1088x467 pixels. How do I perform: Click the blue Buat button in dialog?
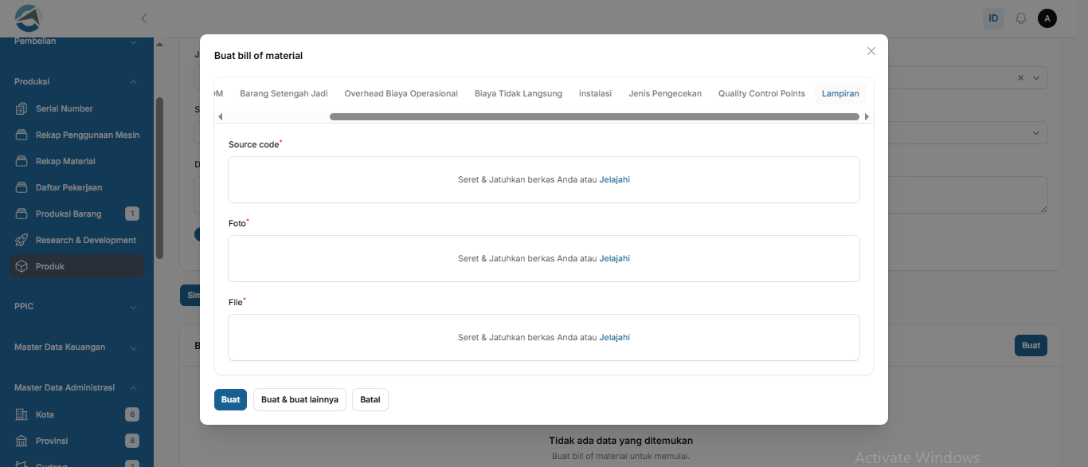(230, 399)
